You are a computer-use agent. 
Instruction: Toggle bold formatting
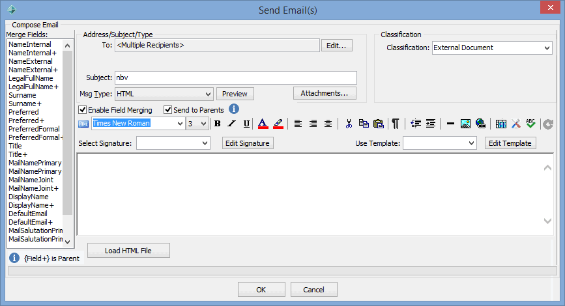tap(217, 124)
